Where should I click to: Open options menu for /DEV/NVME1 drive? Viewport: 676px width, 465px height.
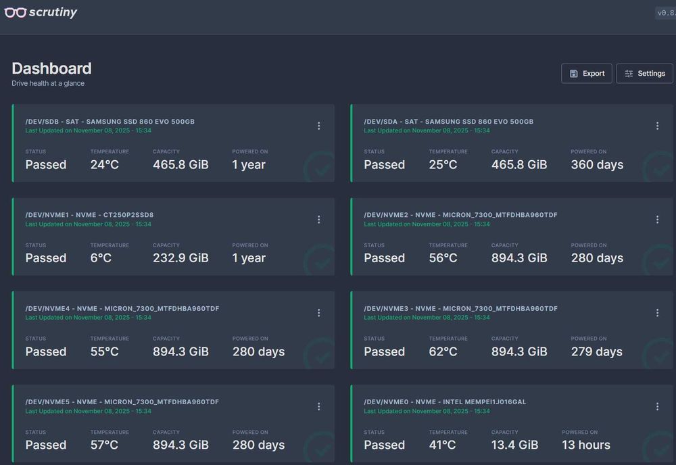318,220
